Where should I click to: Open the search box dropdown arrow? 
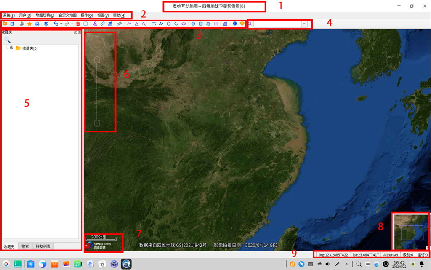(304, 24)
